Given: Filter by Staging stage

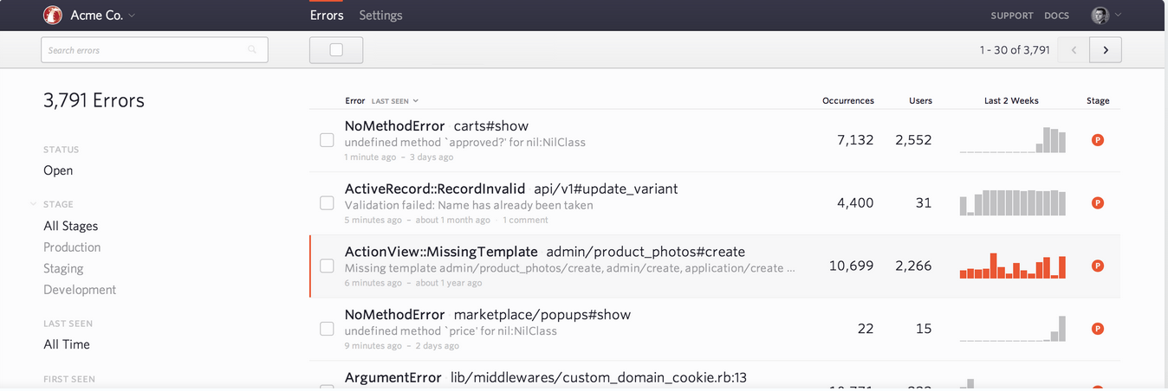Looking at the screenshot, I should coord(63,269).
